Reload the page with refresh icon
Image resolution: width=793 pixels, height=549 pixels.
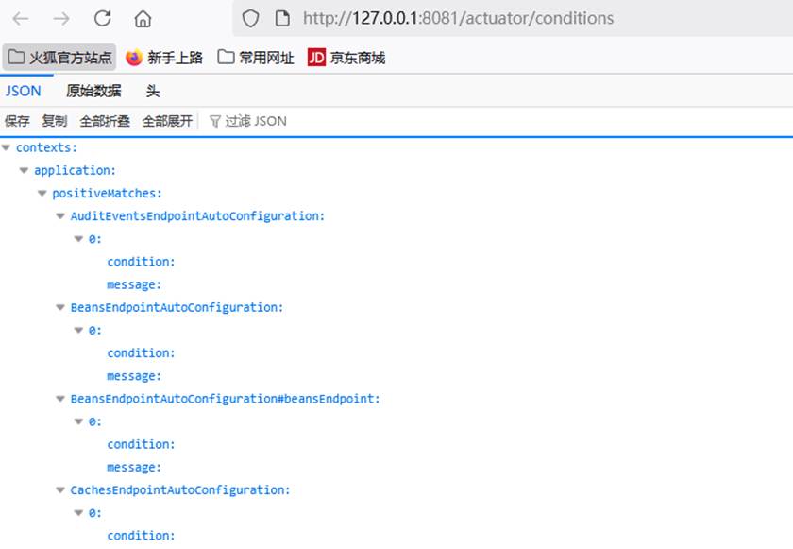[x=103, y=18]
